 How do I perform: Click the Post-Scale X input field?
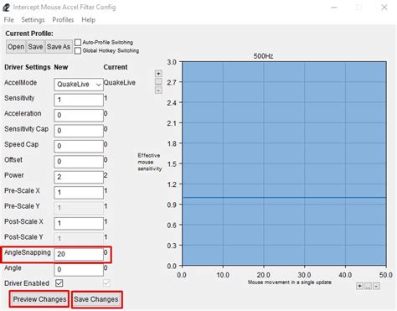[79, 223]
